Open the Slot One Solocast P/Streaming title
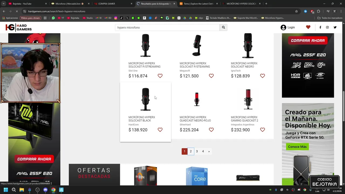Viewport: 345px width, 194px height. (x=144, y=65)
